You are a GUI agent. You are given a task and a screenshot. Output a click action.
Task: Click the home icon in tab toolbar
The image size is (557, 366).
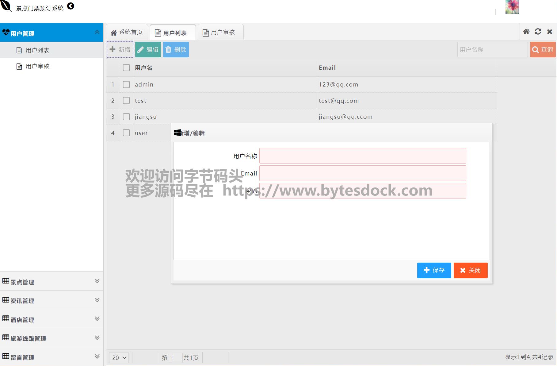526,32
